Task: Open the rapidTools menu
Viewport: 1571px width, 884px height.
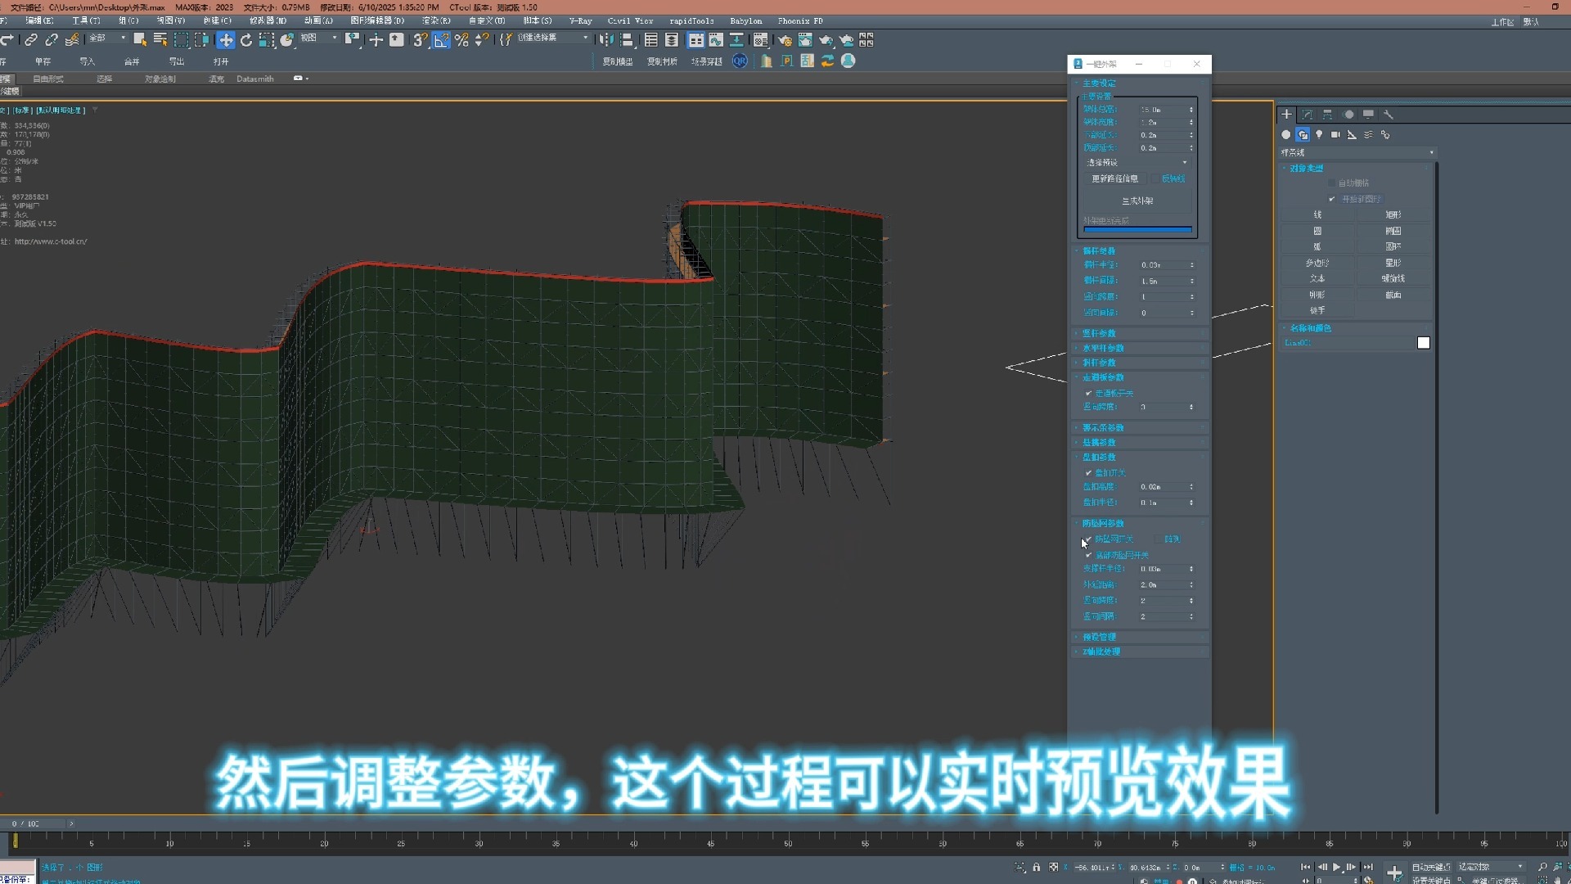Action: [x=691, y=20]
